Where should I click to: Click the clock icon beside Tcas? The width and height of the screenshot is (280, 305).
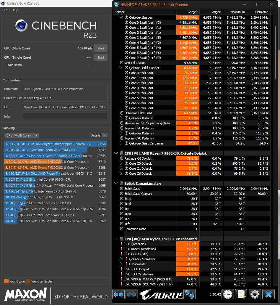[x=122, y=199]
